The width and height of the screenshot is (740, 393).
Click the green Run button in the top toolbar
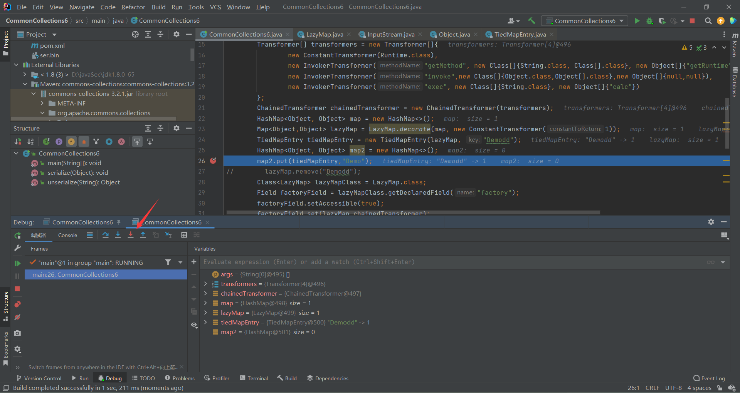(x=637, y=21)
